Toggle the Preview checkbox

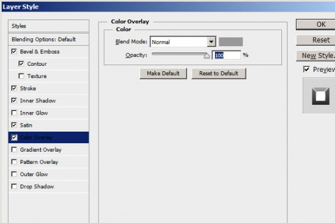306,69
